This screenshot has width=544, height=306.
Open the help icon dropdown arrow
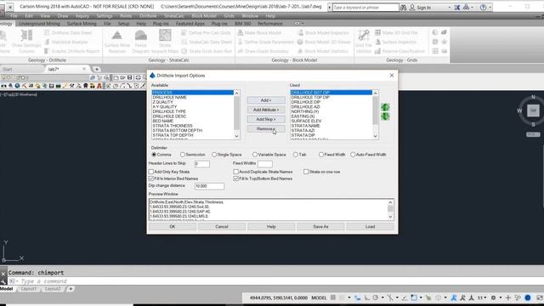(x=490, y=8)
